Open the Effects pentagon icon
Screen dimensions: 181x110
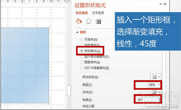click(88, 21)
